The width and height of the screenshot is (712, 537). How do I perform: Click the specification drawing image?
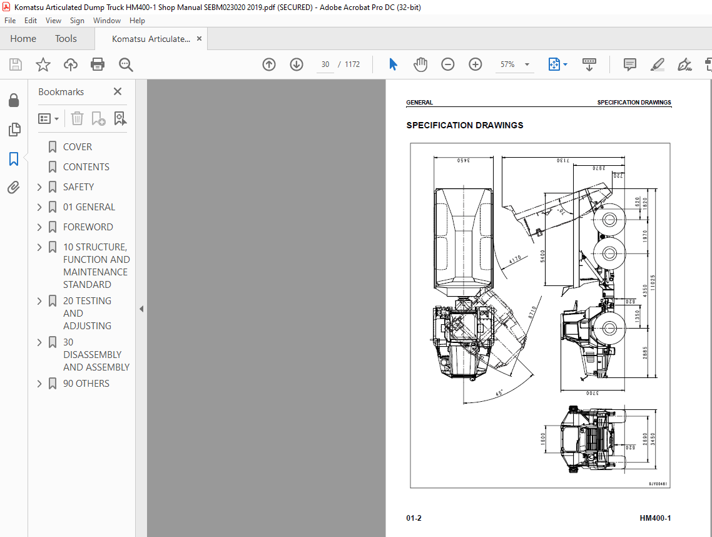(x=540, y=315)
